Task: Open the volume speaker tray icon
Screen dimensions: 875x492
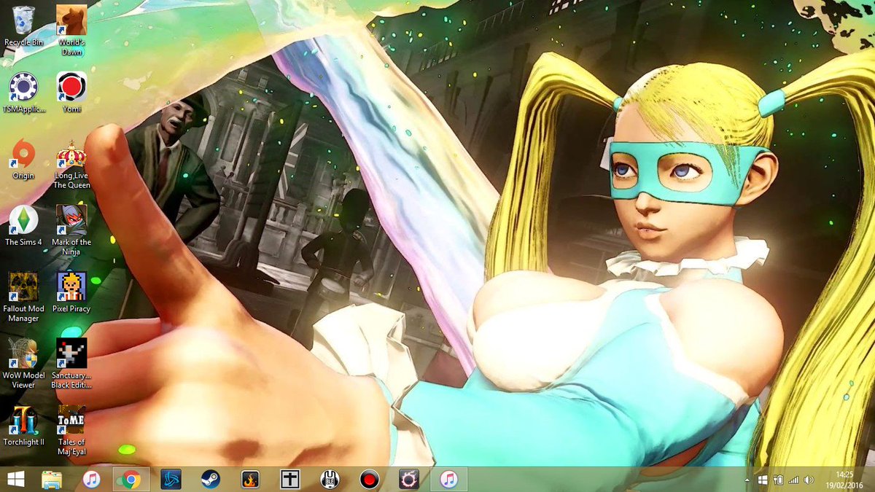Action: point(809,480)
